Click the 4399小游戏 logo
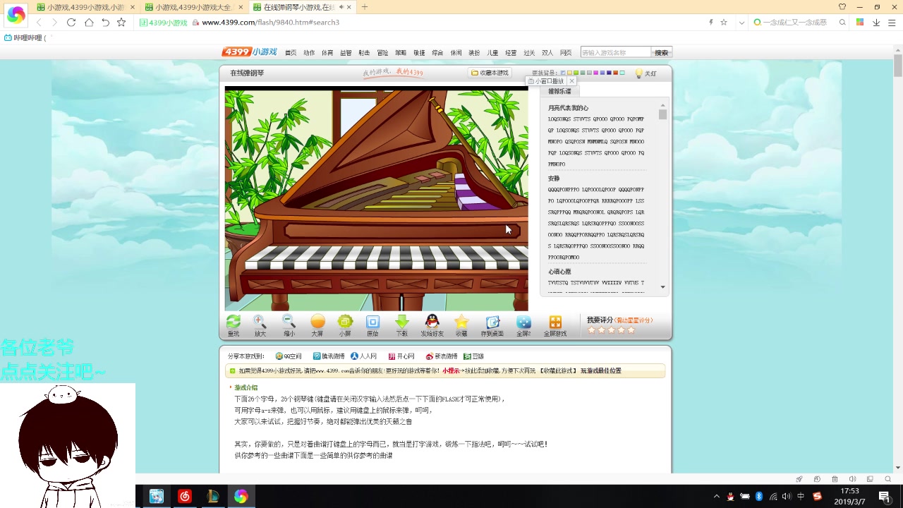This screenshot has width=903, height=508. [x=250, y=52]
